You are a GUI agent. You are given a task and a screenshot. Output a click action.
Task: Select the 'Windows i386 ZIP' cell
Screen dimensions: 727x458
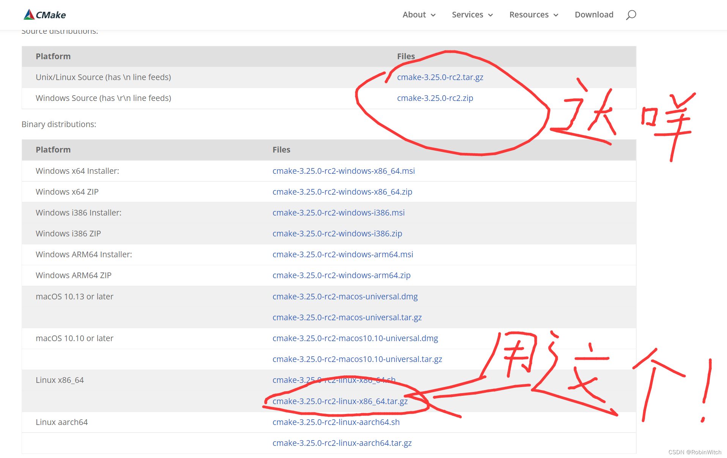pyautogui.click(x=68, y=234)
